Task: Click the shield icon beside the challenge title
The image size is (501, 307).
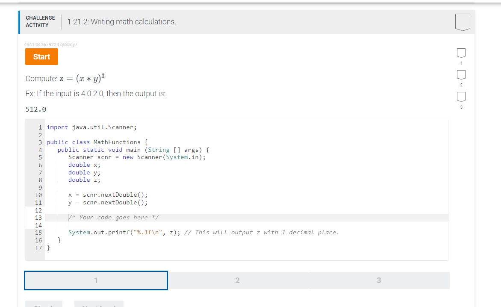Action: tap(463, 22)
